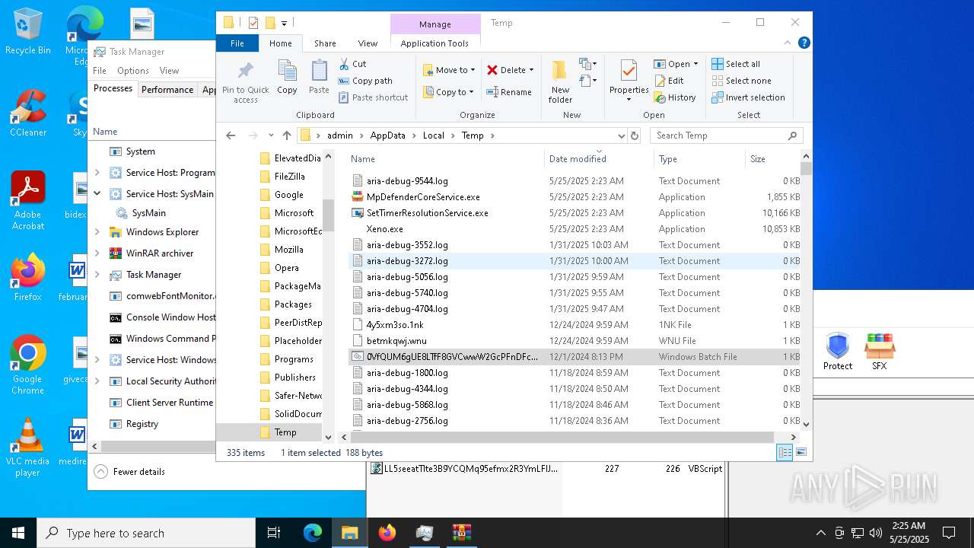Select FileZilla folder in navigation tree
974x548 pixels.
coord(289,177)
